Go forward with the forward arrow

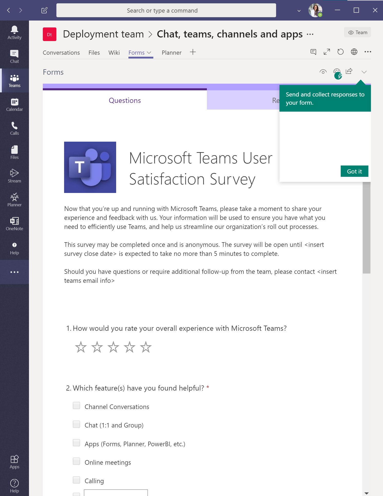[21, 10]
